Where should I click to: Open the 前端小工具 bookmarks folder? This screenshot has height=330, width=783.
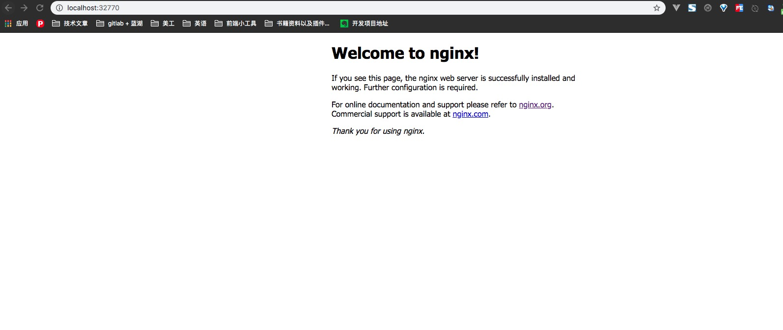pos(235,24)
